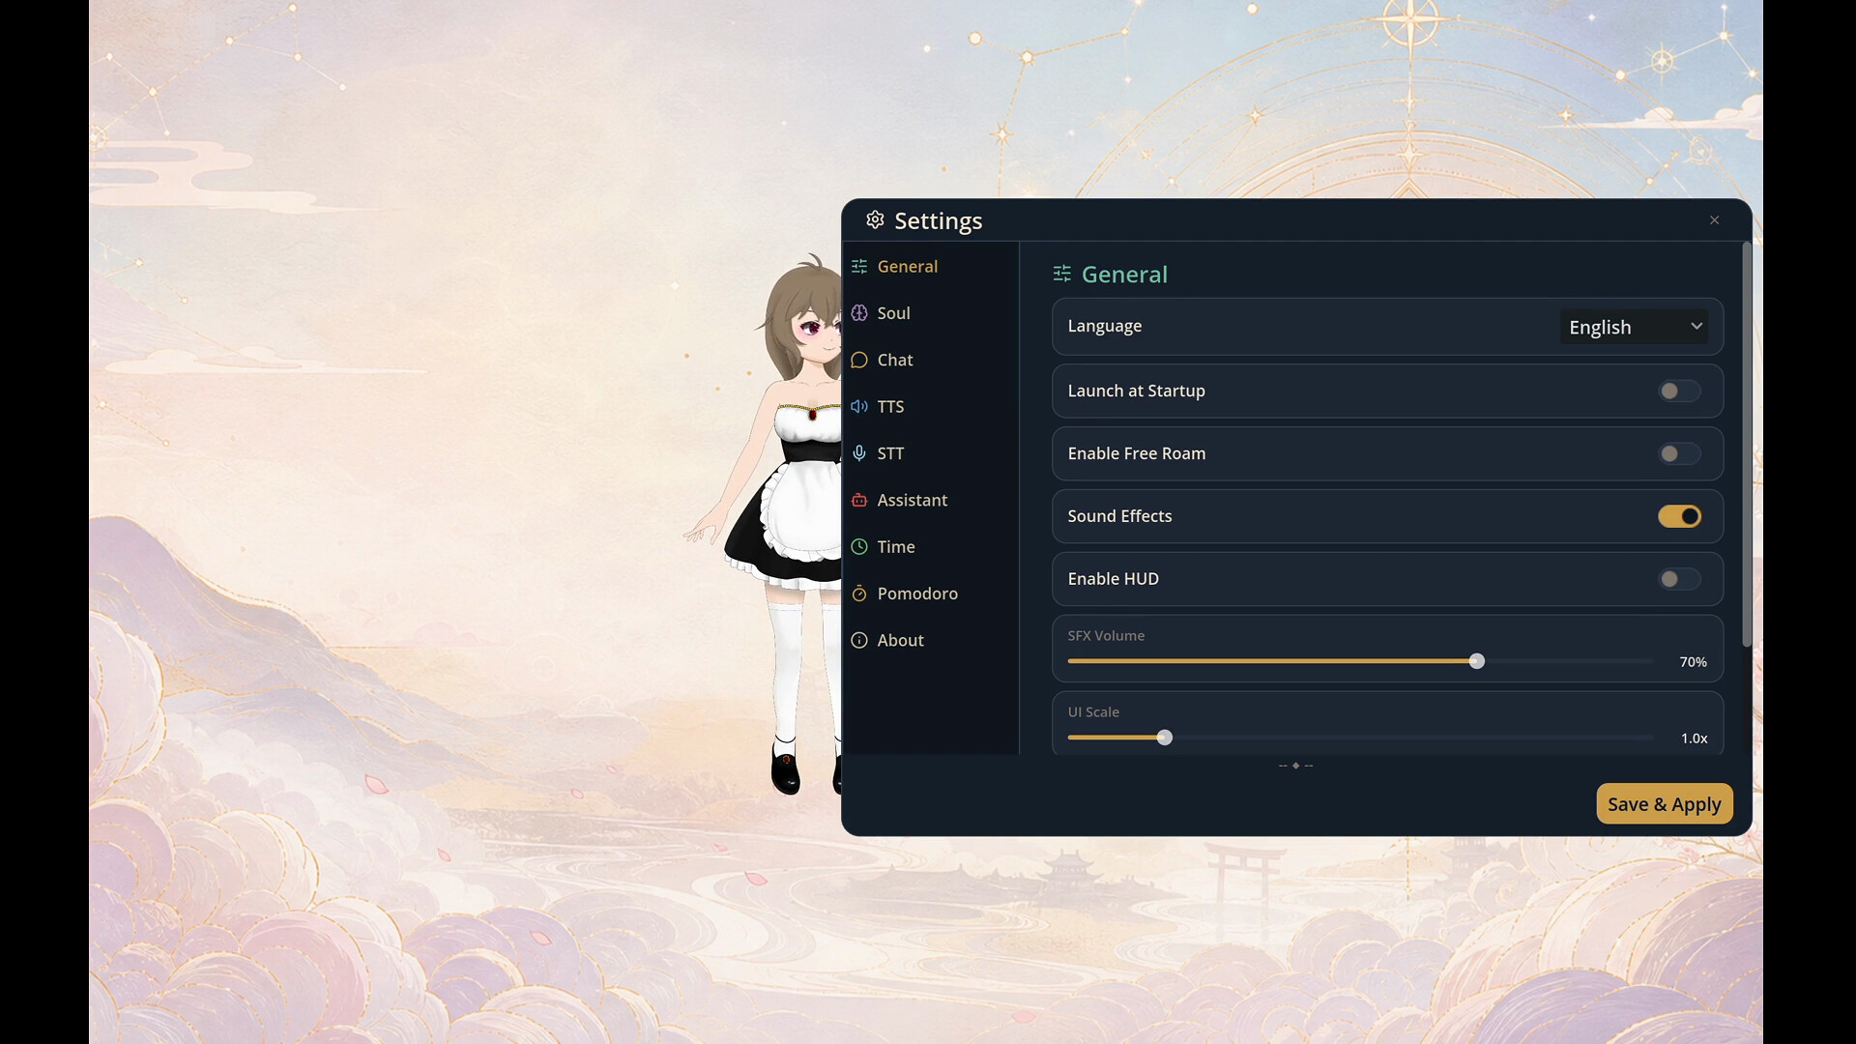Click the diamond resize grip below settings list
This screenshot has height=1044, width=1856.
click(x=1295, y=766)
